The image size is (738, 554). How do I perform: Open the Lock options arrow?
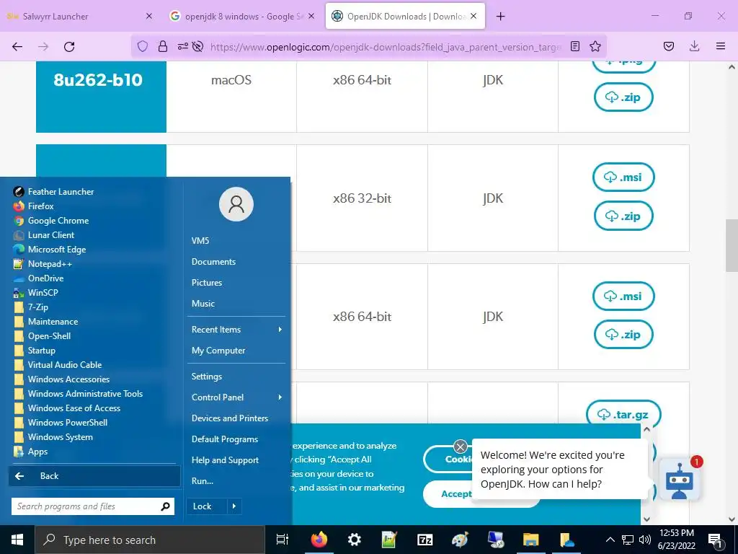point(234,506)
